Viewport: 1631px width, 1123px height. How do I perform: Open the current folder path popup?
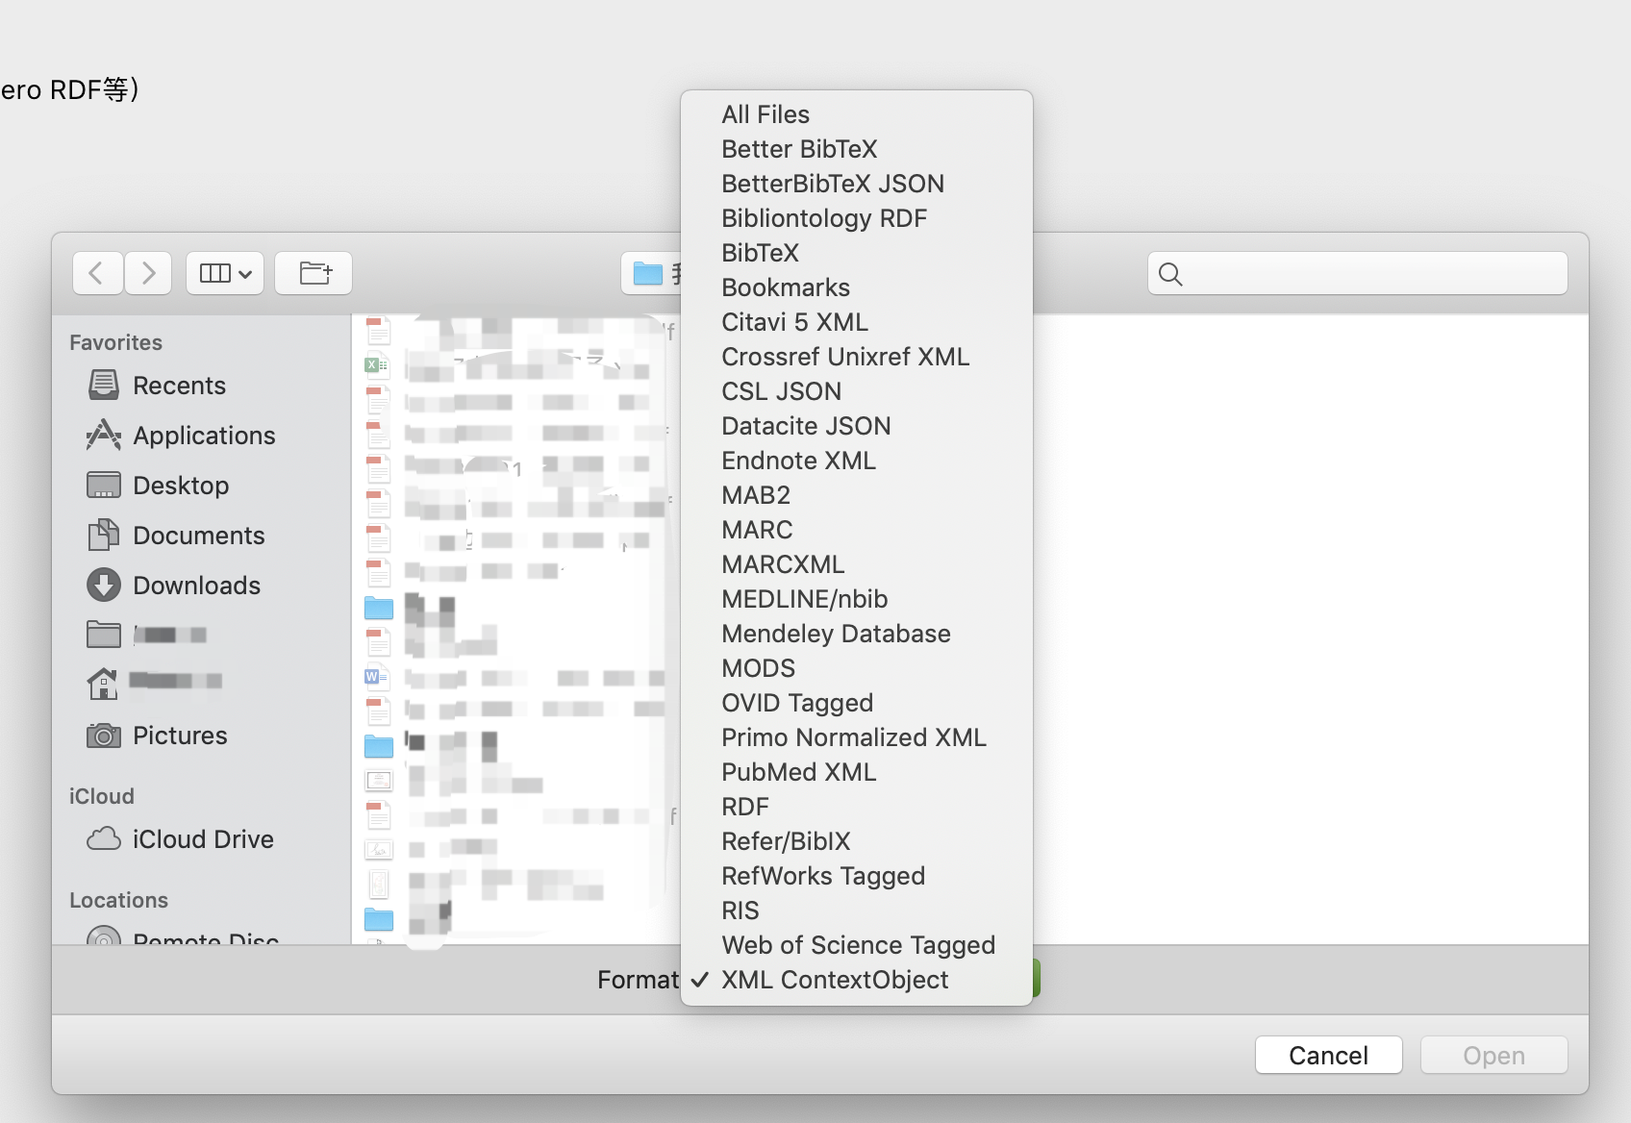pyautogui.click(x=652, y=273)
